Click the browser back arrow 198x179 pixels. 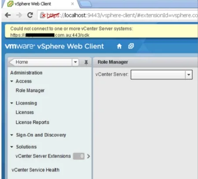8,15
